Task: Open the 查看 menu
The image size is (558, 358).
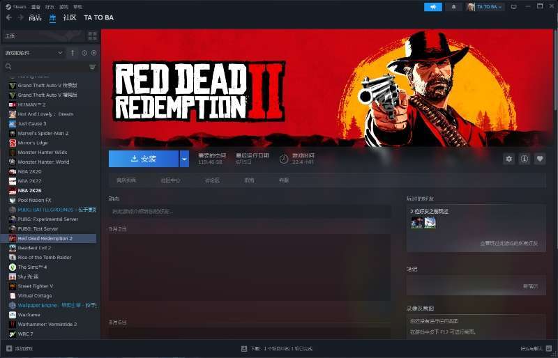Action: coord(36,7)
